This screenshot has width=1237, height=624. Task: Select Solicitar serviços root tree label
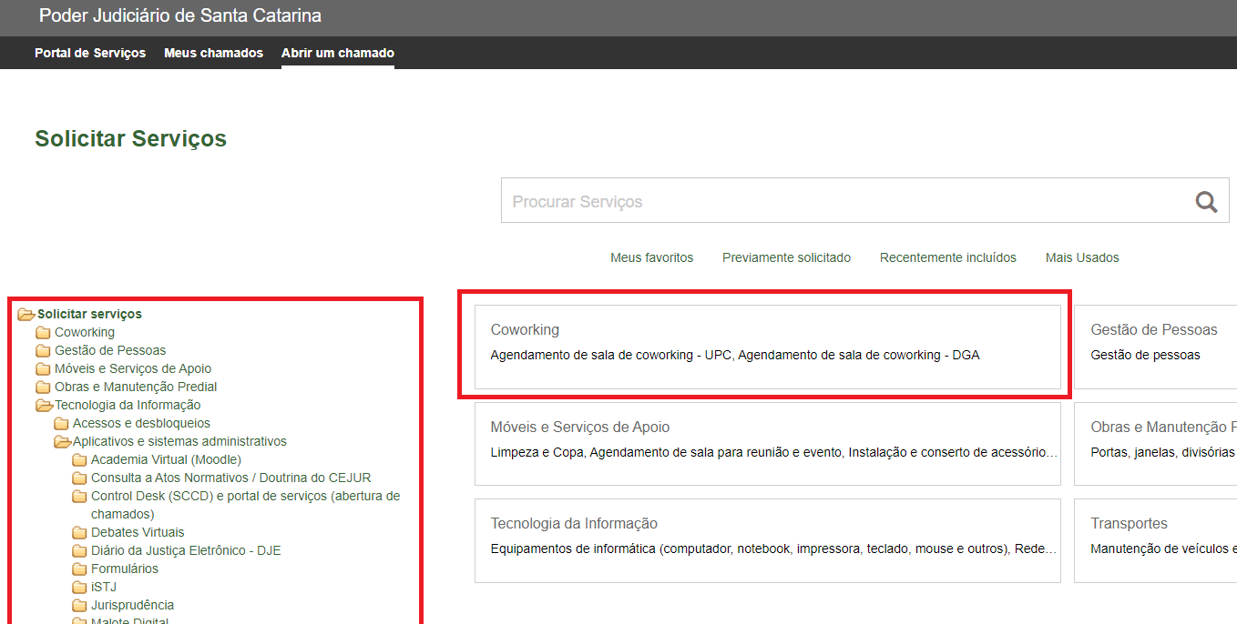89,314
